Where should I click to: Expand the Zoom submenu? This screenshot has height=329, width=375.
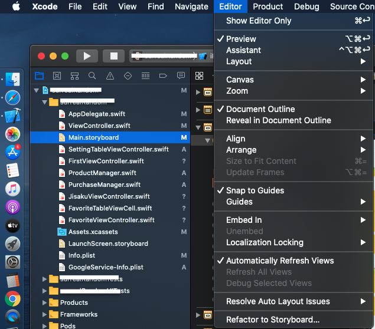coord(294,91)
